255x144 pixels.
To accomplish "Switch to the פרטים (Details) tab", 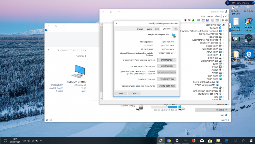I will (x=157, y=29).
